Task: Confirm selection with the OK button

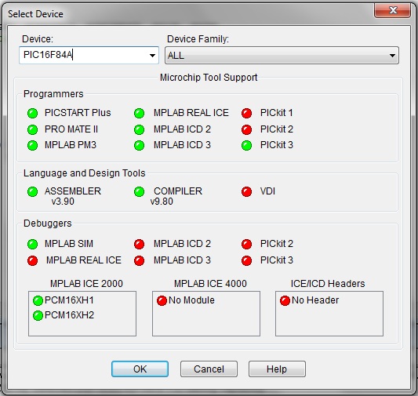Action: point(140,369)
